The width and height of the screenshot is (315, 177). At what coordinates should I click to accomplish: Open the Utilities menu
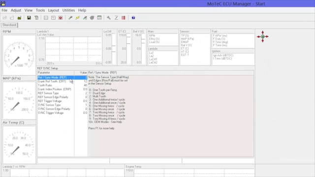68,10
